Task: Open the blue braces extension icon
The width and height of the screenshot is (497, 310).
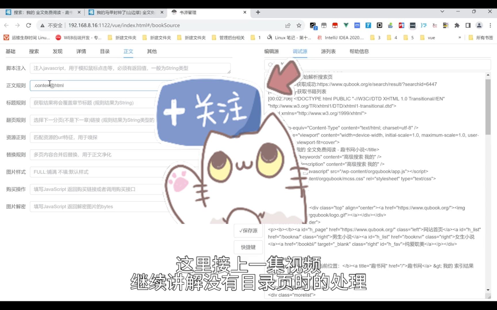Action: pos(424,25)
